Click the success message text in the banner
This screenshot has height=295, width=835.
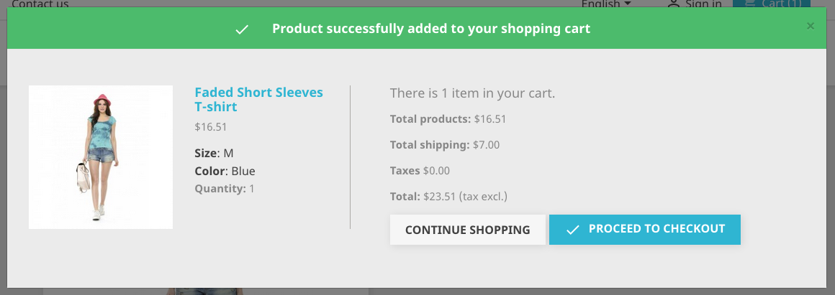pyautogui.click(x=430, y=29)
